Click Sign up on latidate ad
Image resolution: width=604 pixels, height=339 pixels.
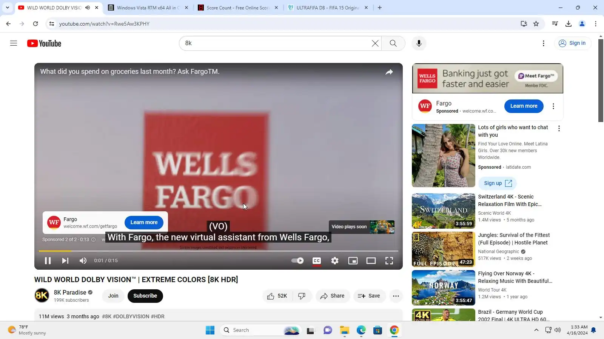pos(498,183)
